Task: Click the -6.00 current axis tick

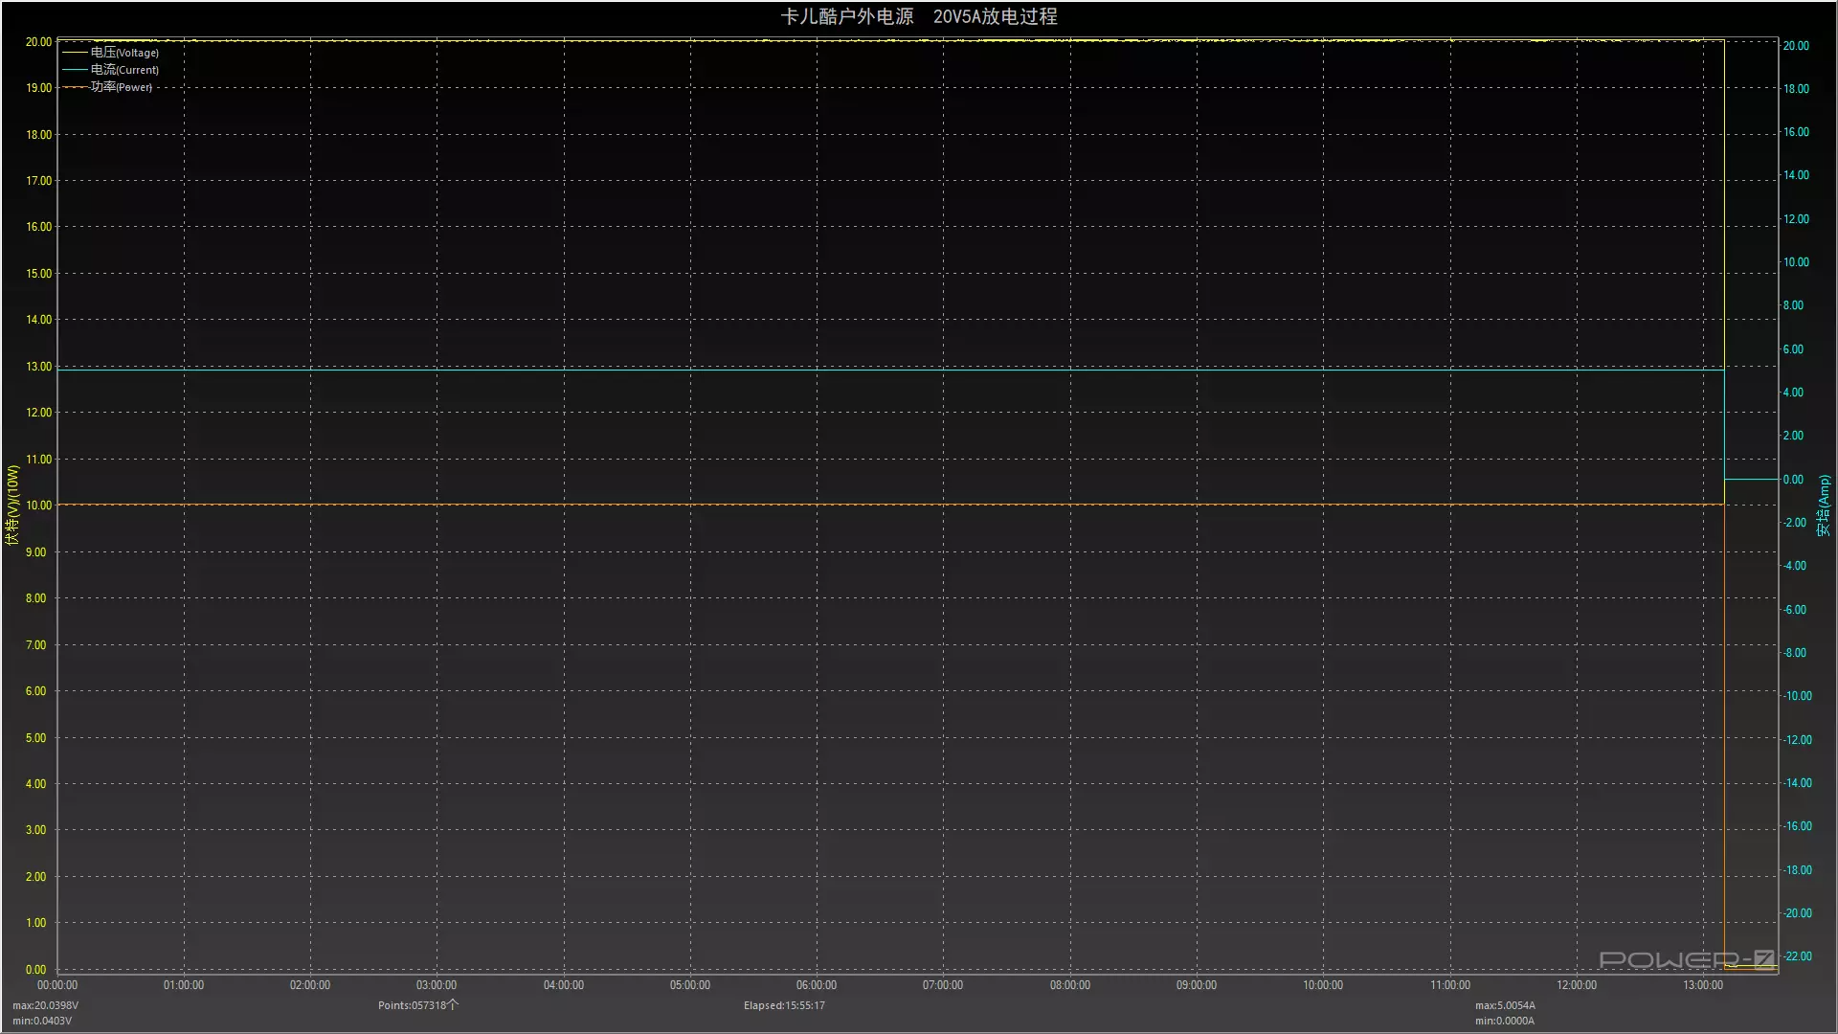Action: tap(1794, 610)
